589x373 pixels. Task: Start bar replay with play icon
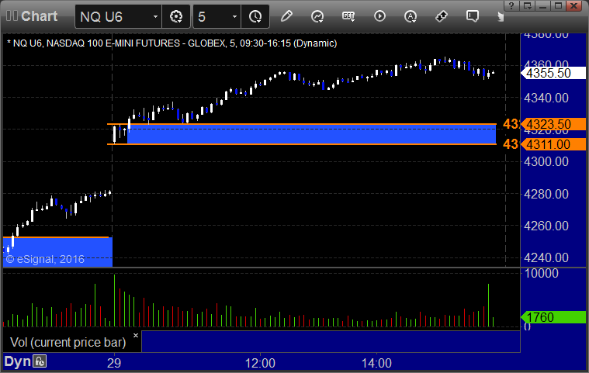pos(379,16)
